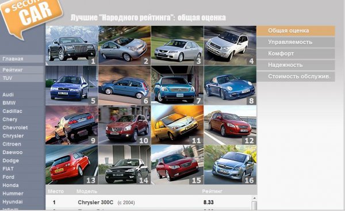Open the TUV sidebar item
Screen dimensions: 345x211
[x=22, y=78]
